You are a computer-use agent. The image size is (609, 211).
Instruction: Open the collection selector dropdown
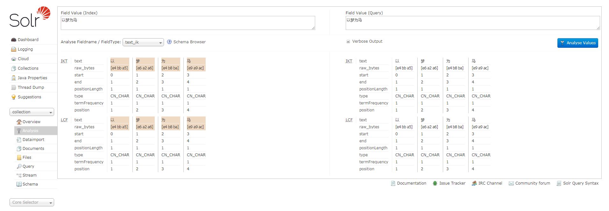[x=32, y=112]
